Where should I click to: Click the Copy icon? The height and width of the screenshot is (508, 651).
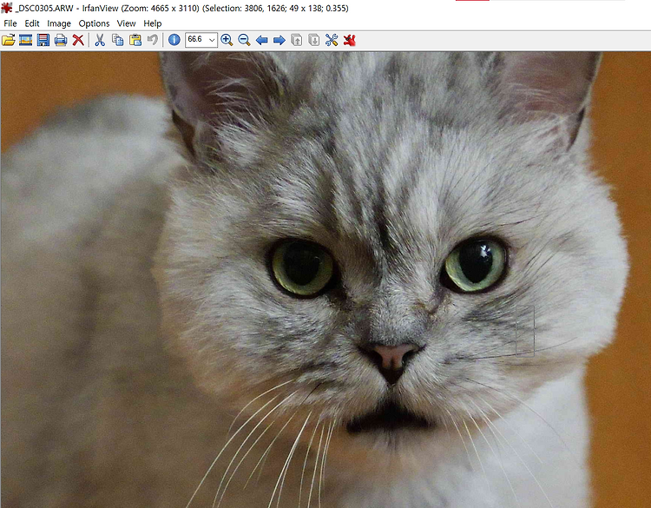[x=117, y=40]
